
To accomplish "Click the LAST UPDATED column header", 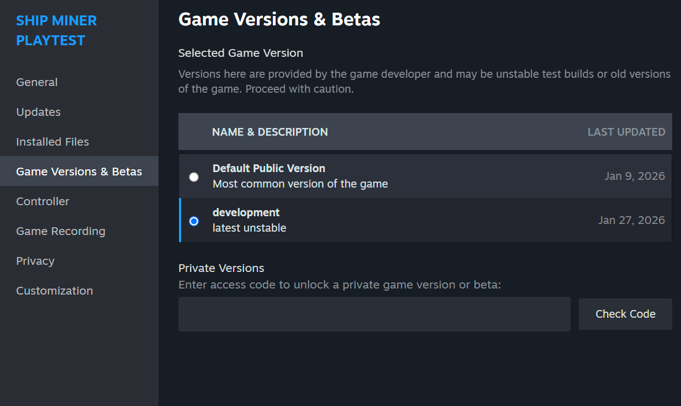I will pyautogui.click(x=626, y=132).
